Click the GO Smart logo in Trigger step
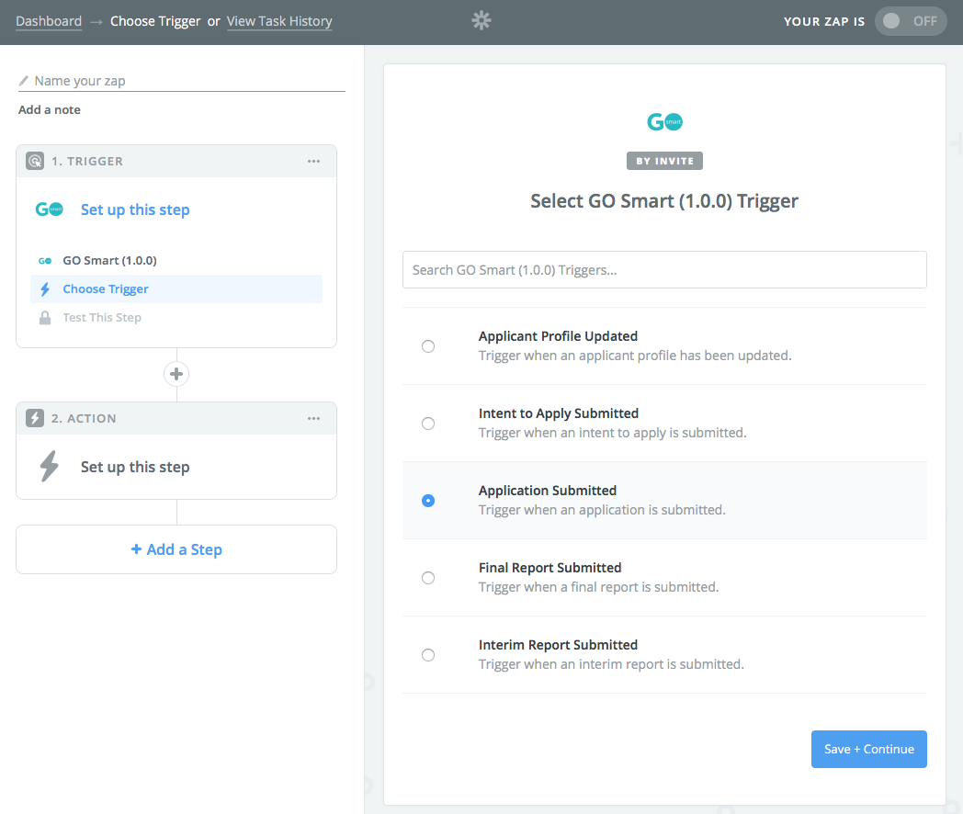 point(49,209)
